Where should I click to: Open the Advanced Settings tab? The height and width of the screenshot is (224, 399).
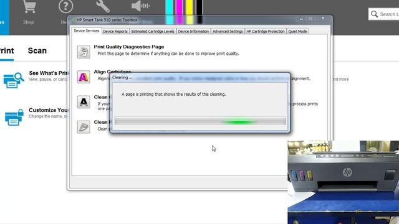coord(228,31)
